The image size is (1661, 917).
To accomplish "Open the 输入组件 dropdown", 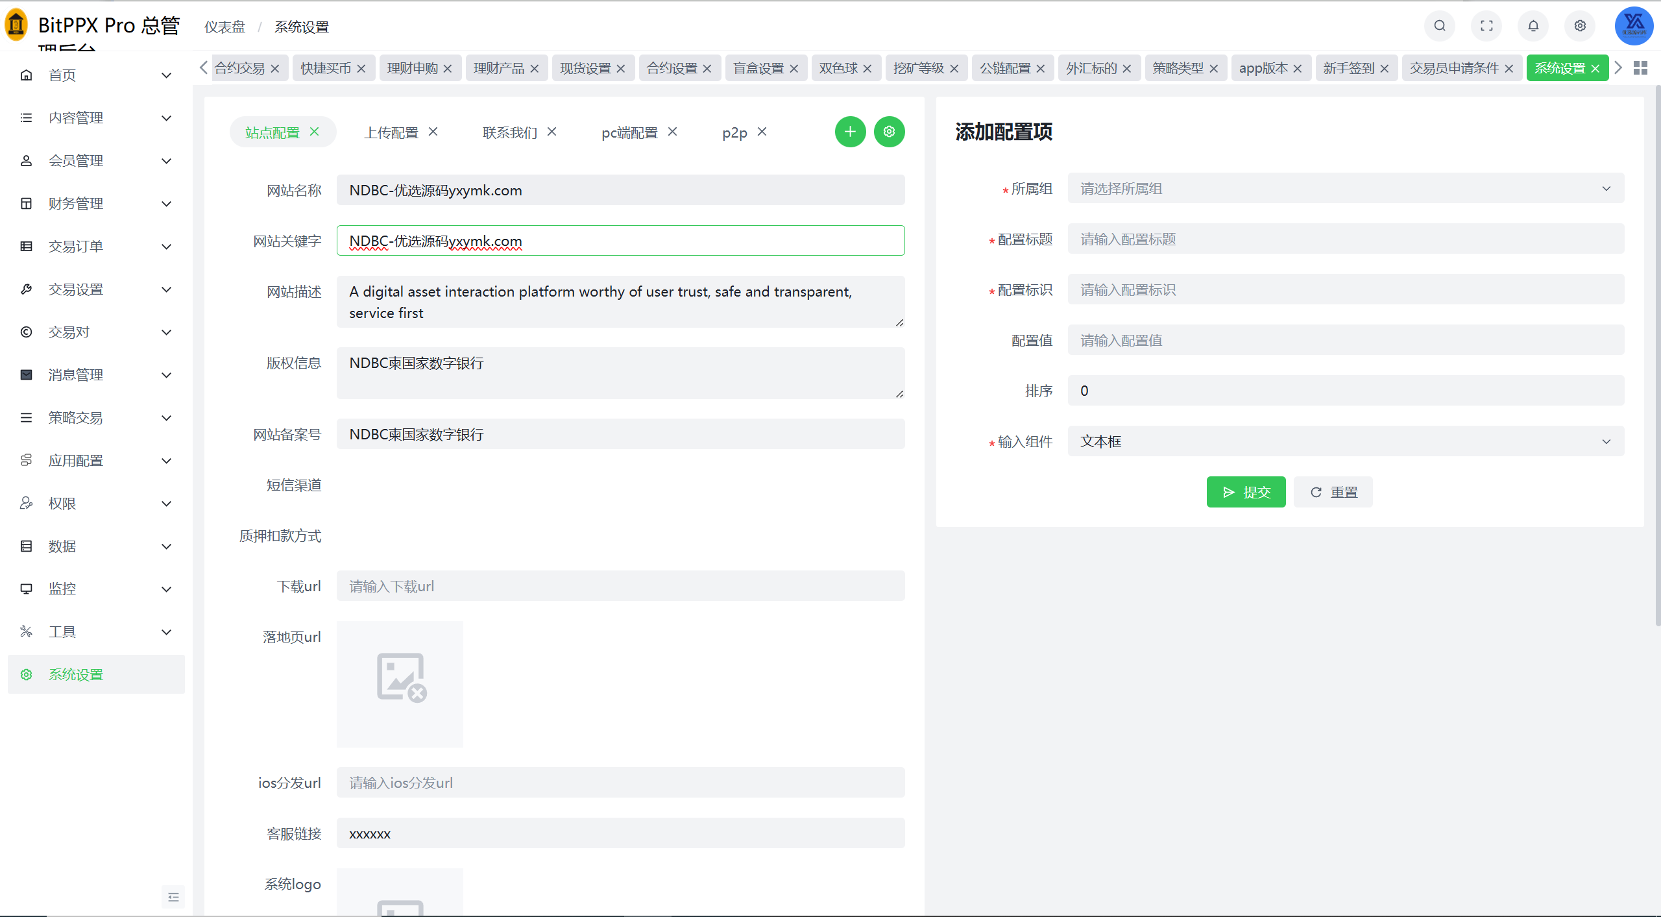I will point(1346,442).
